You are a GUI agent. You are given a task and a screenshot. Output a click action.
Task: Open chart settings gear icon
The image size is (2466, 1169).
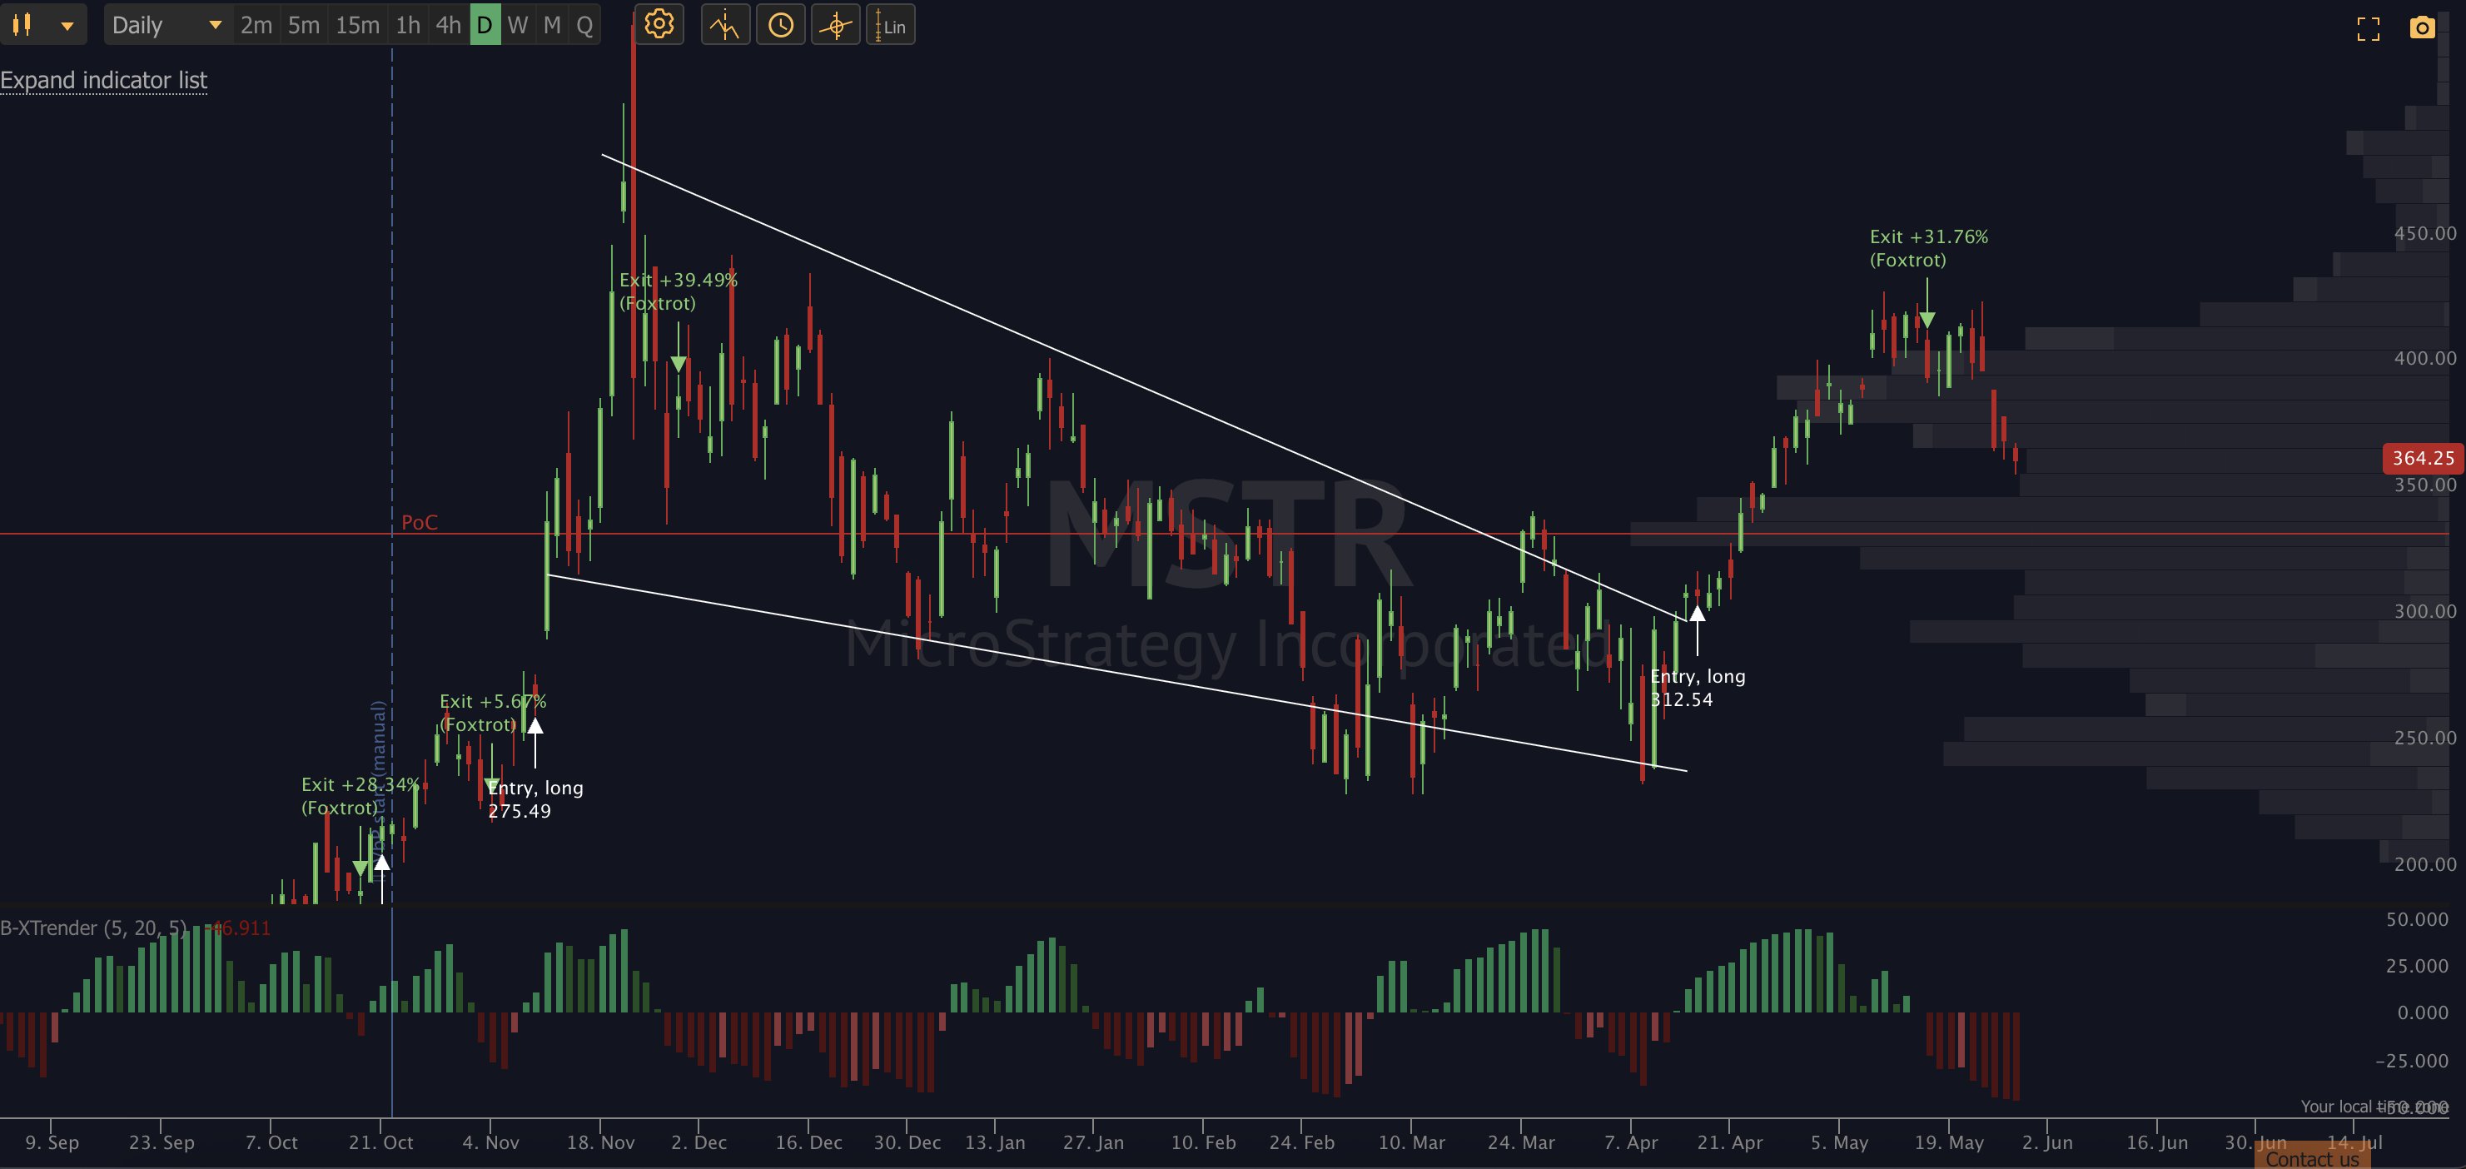coord(659,25)
